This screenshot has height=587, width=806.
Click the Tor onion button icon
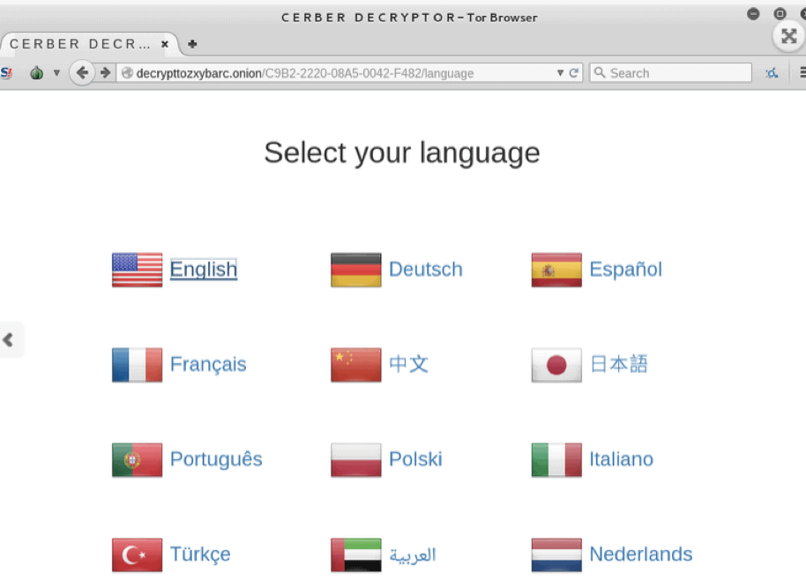(36, 72)
